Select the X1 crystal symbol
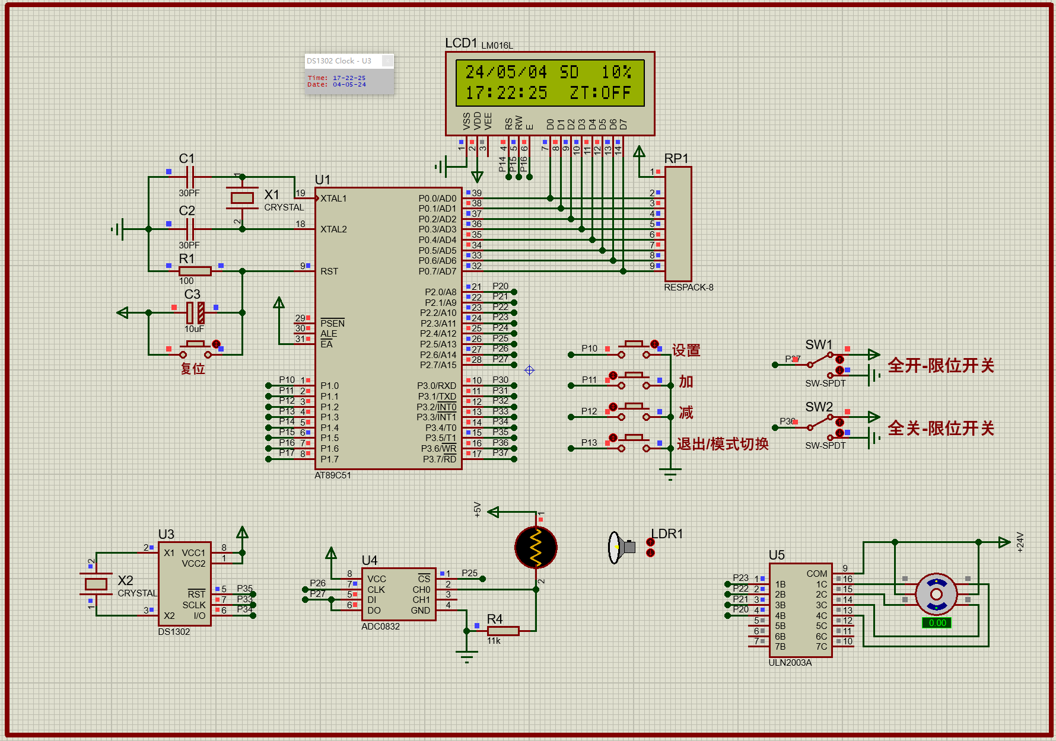Viewport: 1056px width, 741px height. point(242,198)
